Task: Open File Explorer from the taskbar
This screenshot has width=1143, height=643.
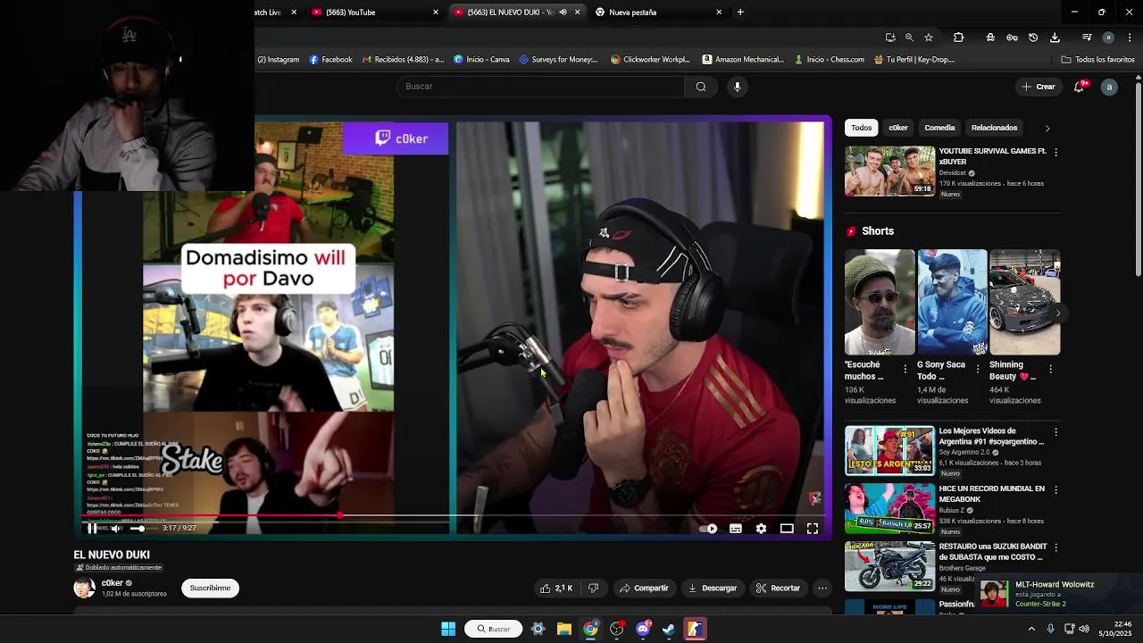Action: tap(564, 629)
